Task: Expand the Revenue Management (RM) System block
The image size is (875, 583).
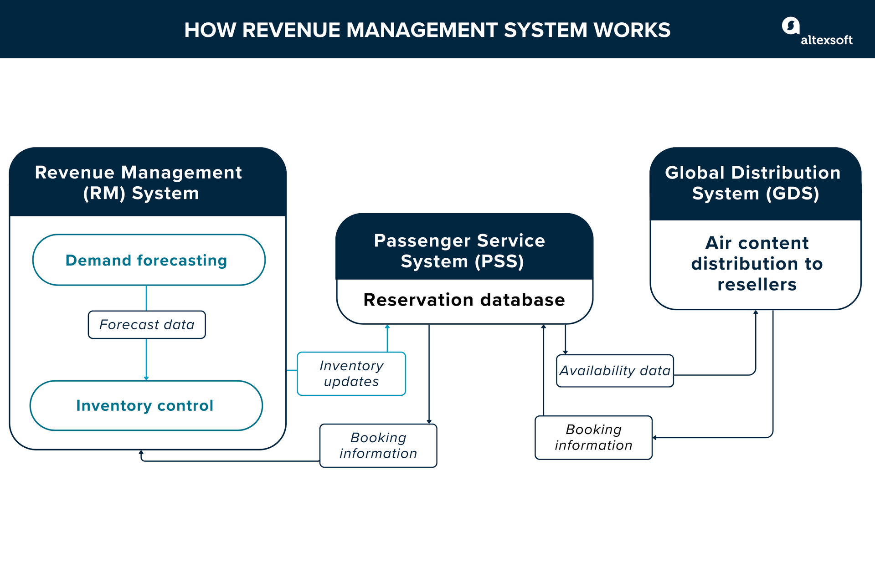Action: [x=139, y=182]
